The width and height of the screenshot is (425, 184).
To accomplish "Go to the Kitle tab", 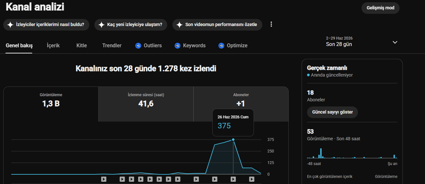I will point(82,46).
